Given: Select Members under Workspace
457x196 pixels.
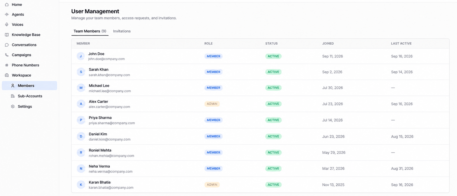Looking at the screenshot, I should tap(29, 85).
